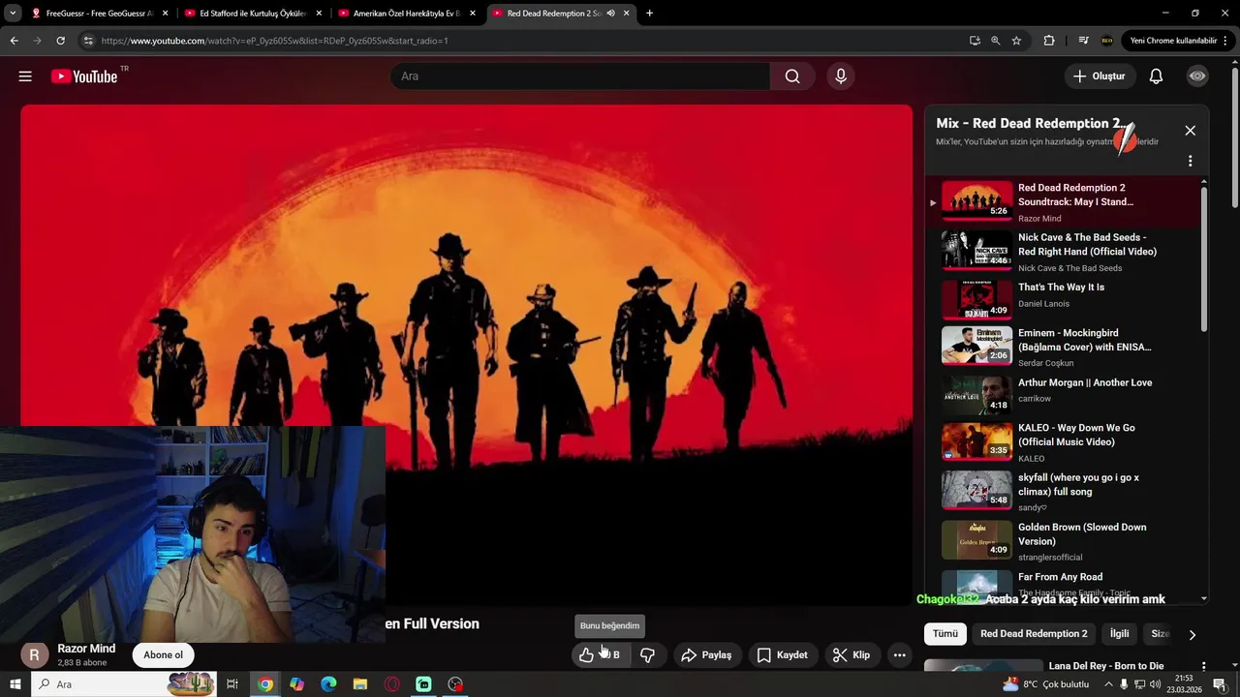Image resolution: width=1240 pixels, height=697 pixels.
Task: Focus the Chrome address bar URL
Action: tap(523, 41)
